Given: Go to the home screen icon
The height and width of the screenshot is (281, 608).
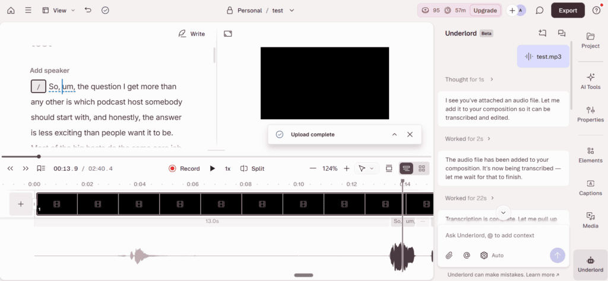Looking at the screenshot, I should (x=11, y=11).
